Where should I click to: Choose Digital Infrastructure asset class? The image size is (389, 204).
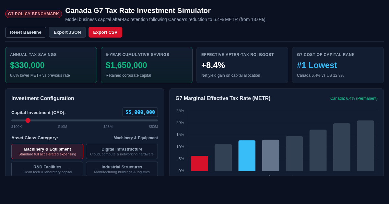122,151
